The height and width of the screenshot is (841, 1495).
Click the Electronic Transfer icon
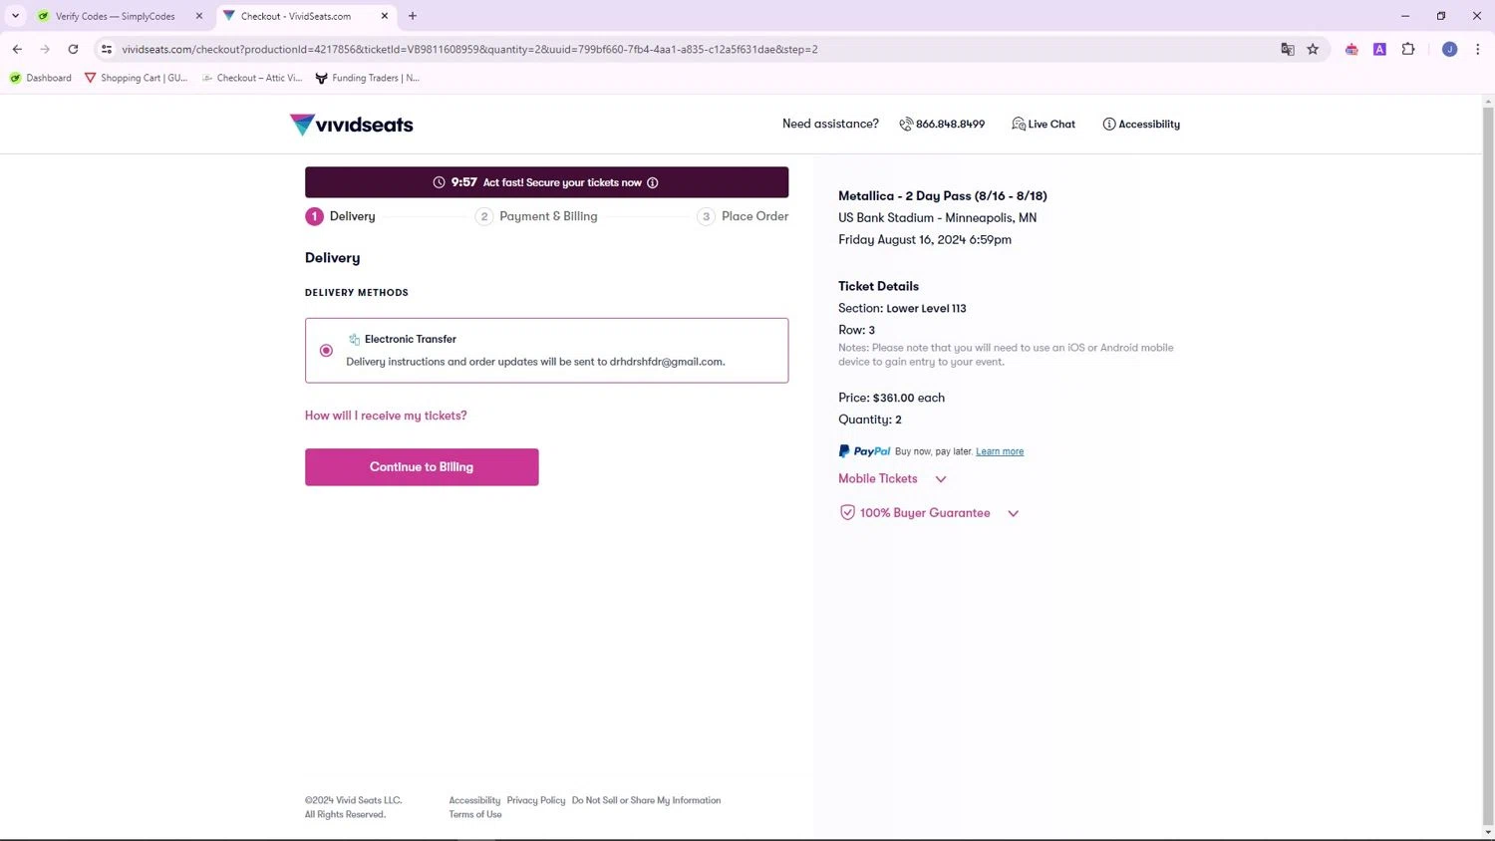[x=354, y=340]
